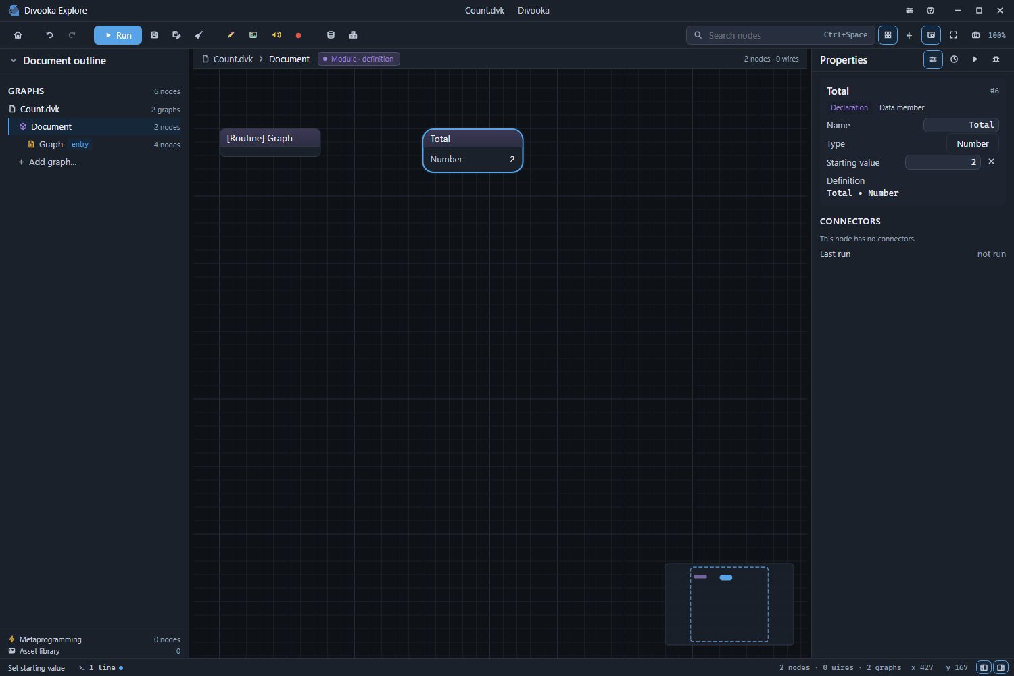Open the Type dropdown showing Number

[x=972, y=143]
